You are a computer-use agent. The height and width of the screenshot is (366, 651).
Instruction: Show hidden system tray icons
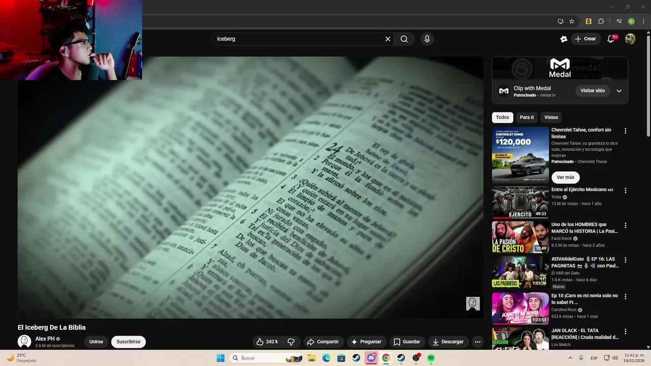(571, 358)
